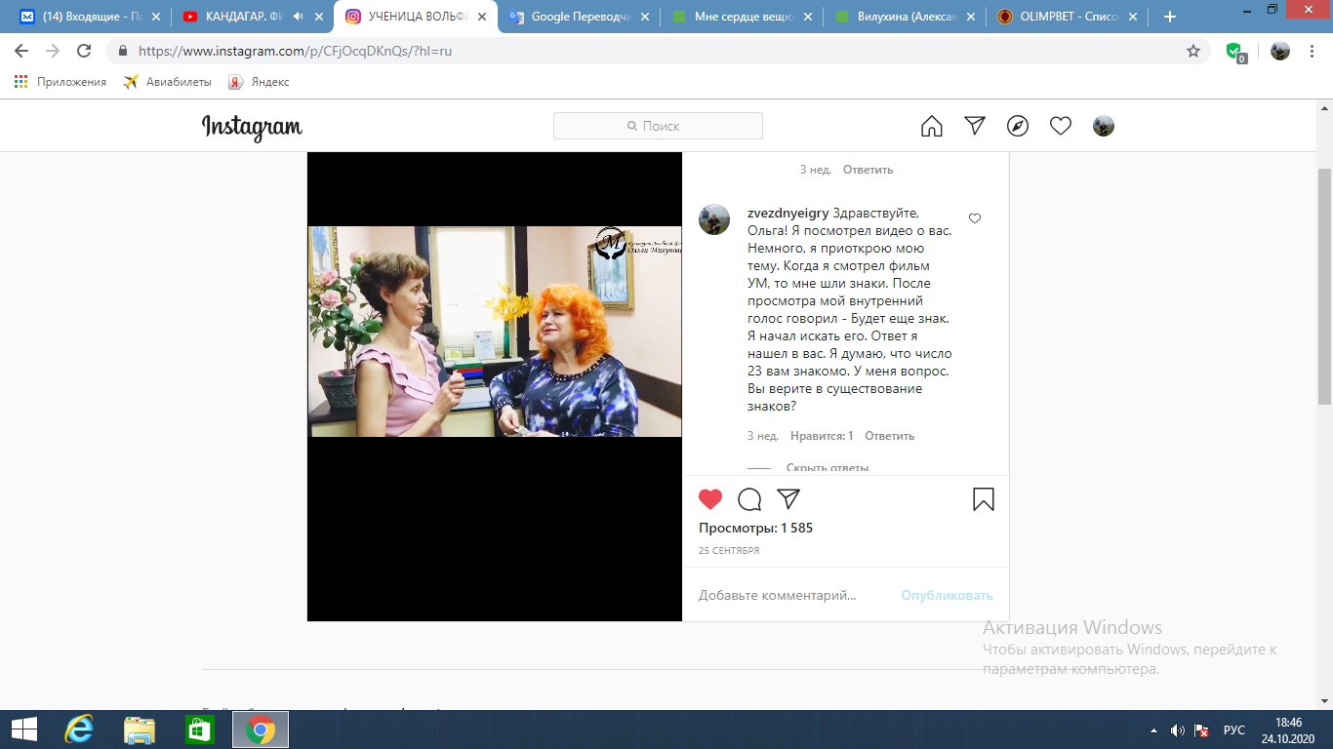This screenshot has width=1333, height=749.
Task: Click the address bar URL
Action: click(295, 51)
